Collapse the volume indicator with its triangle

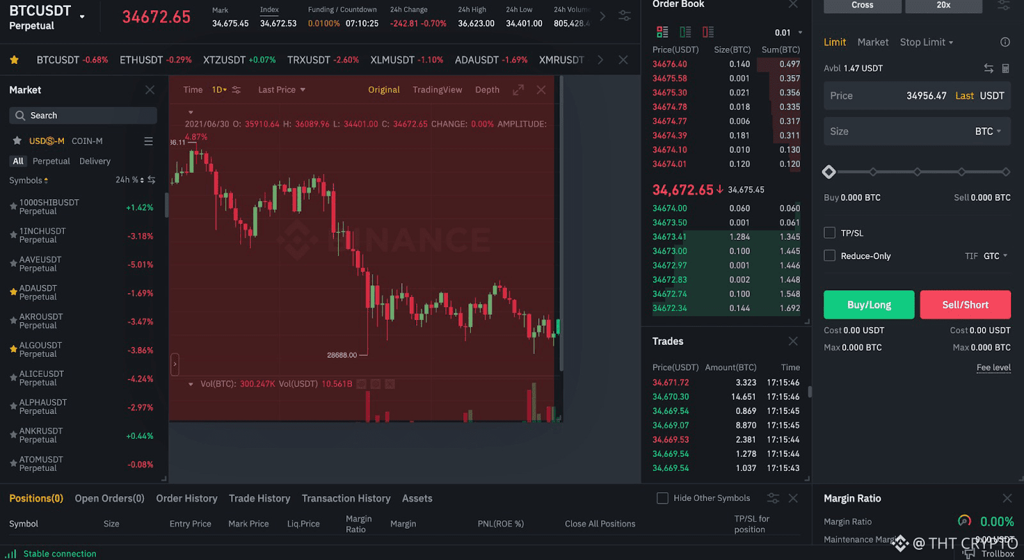coord(191,384)
